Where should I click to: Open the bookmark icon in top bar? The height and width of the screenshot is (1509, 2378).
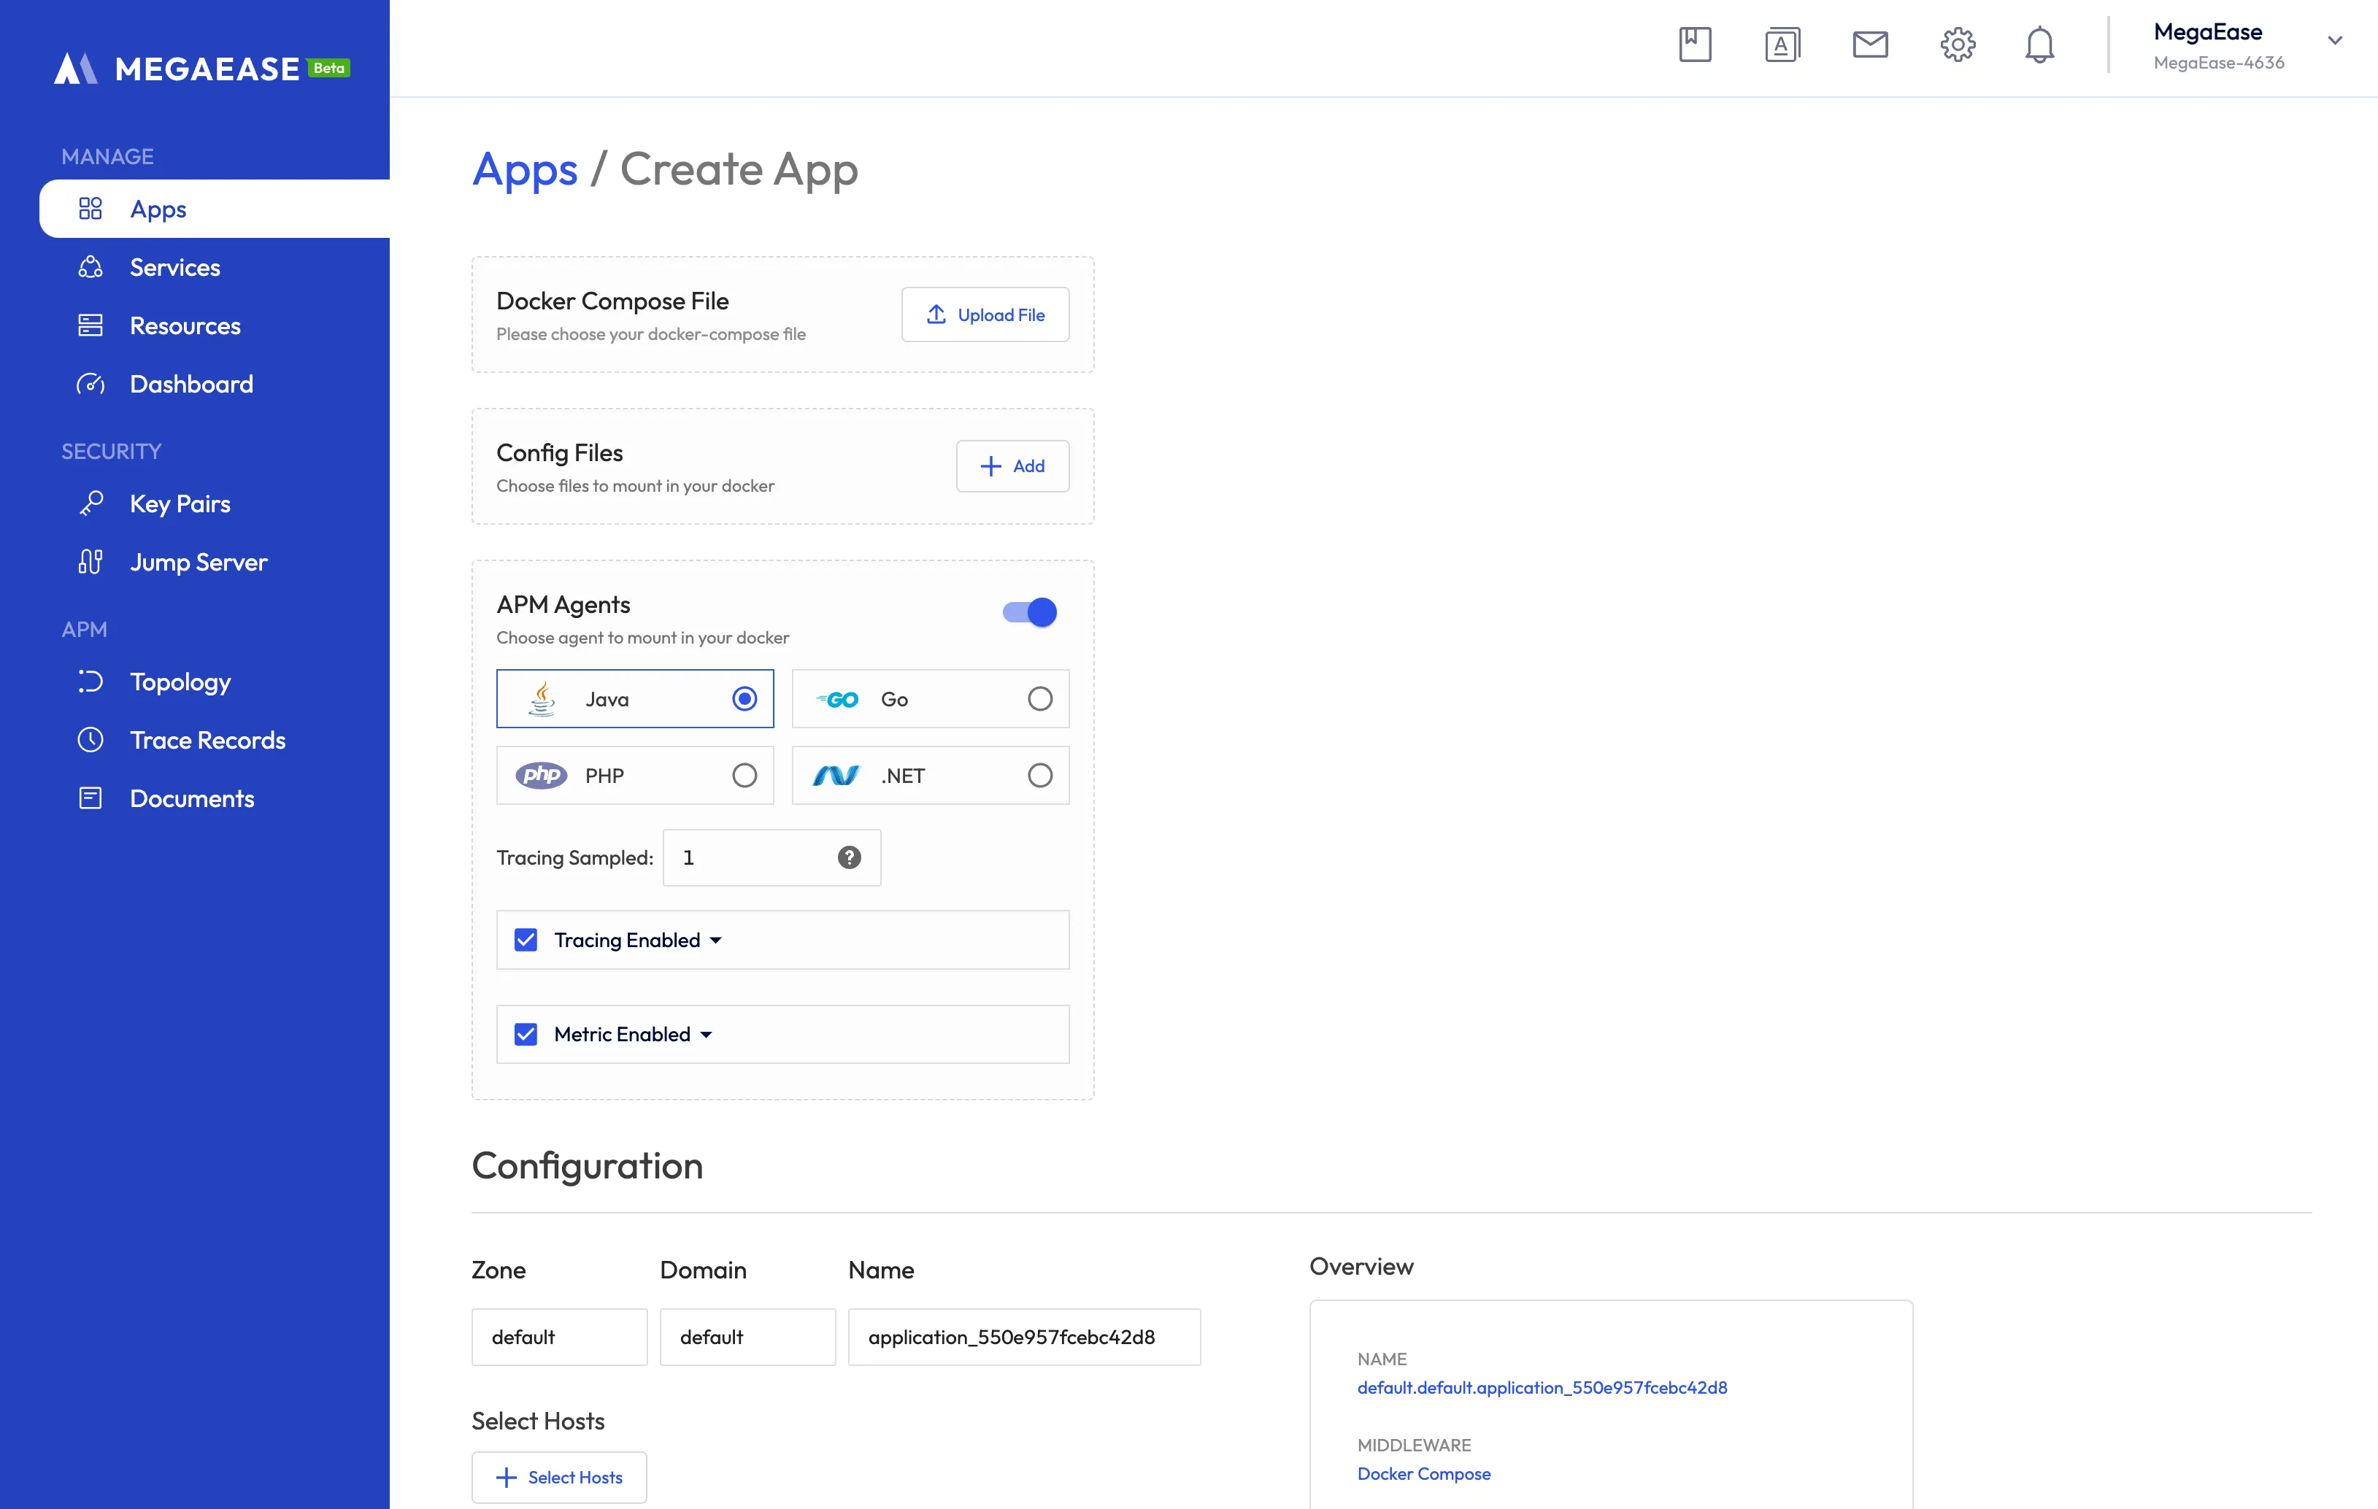click(1695, 45)
